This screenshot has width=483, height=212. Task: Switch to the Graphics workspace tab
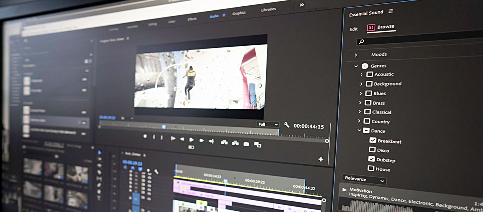click(x=239, y=13)
